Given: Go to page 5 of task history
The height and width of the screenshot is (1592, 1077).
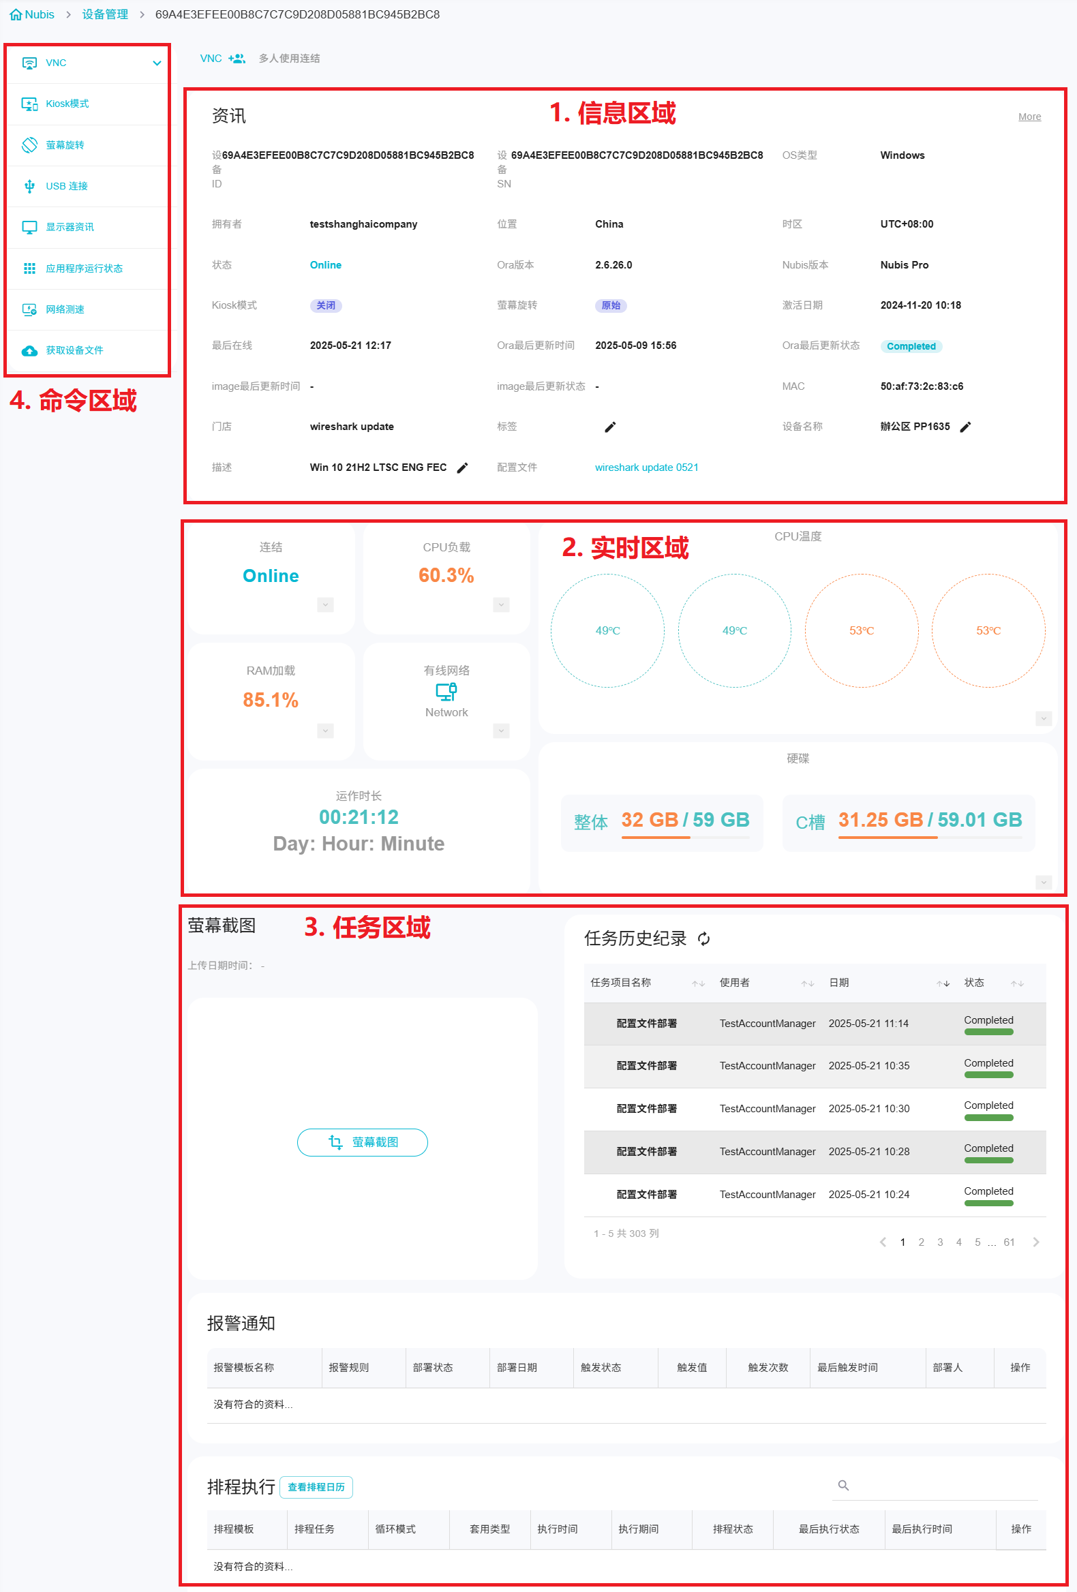Looking at the screenshot, I should click(x=977, y=1242).
